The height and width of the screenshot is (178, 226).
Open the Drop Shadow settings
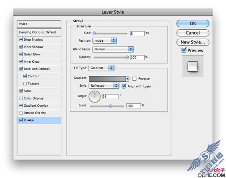(x=34, y=39)
